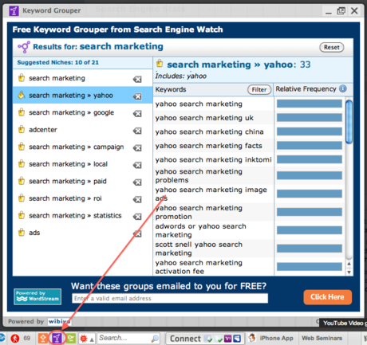This screenshot has height=345, width=367.
Task: Open the iPhone App toolbar item
Action: (x=271, y=338)
